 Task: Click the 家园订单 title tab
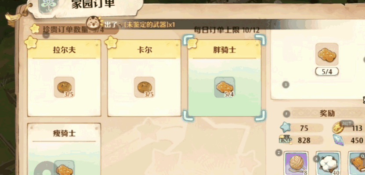point(92,4)
